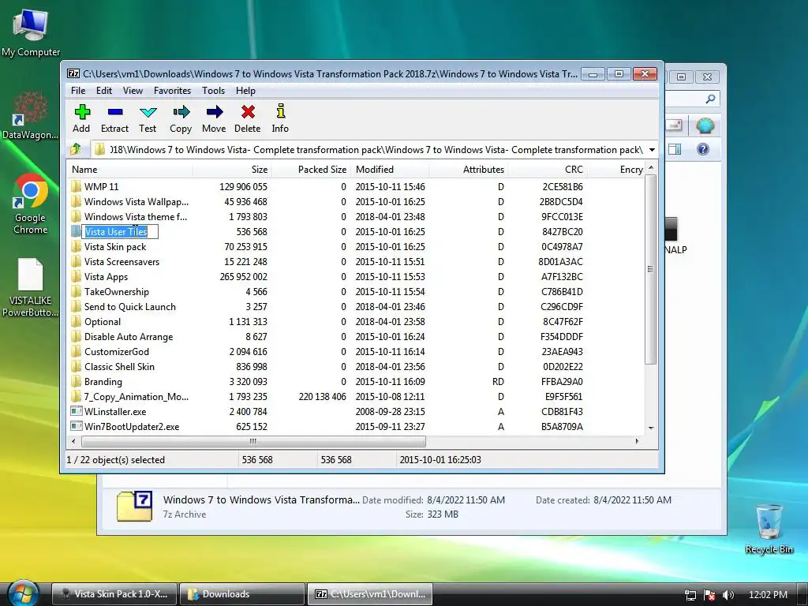Screen dimensions: 808x606
Task: Click the file list vertical scrollbar thumb
Action: tap(651, 269)
